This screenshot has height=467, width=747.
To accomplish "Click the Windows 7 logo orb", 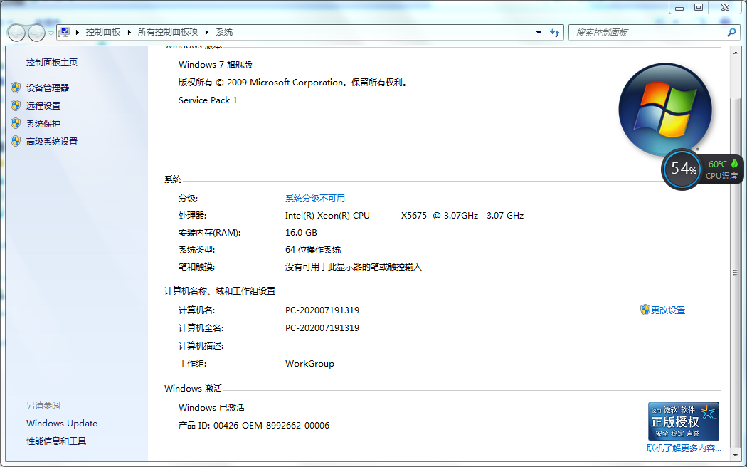I will click(x=665, y=110).
